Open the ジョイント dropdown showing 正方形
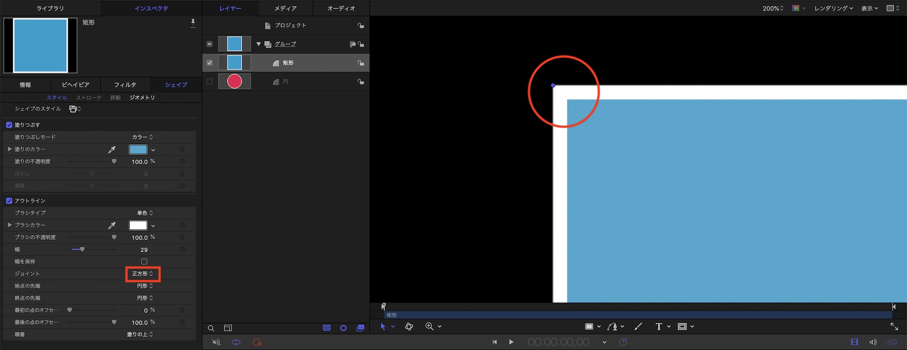The height and width of the screenshot is (350, 907). coord(142,274)
